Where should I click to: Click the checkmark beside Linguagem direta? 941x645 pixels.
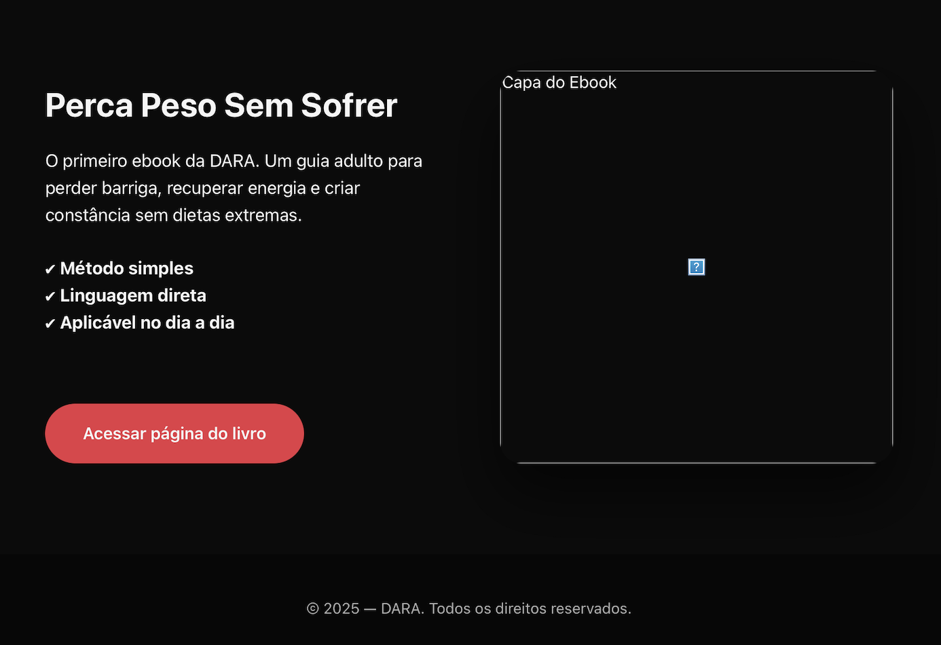pyautogui.click(x=50, y=297)
